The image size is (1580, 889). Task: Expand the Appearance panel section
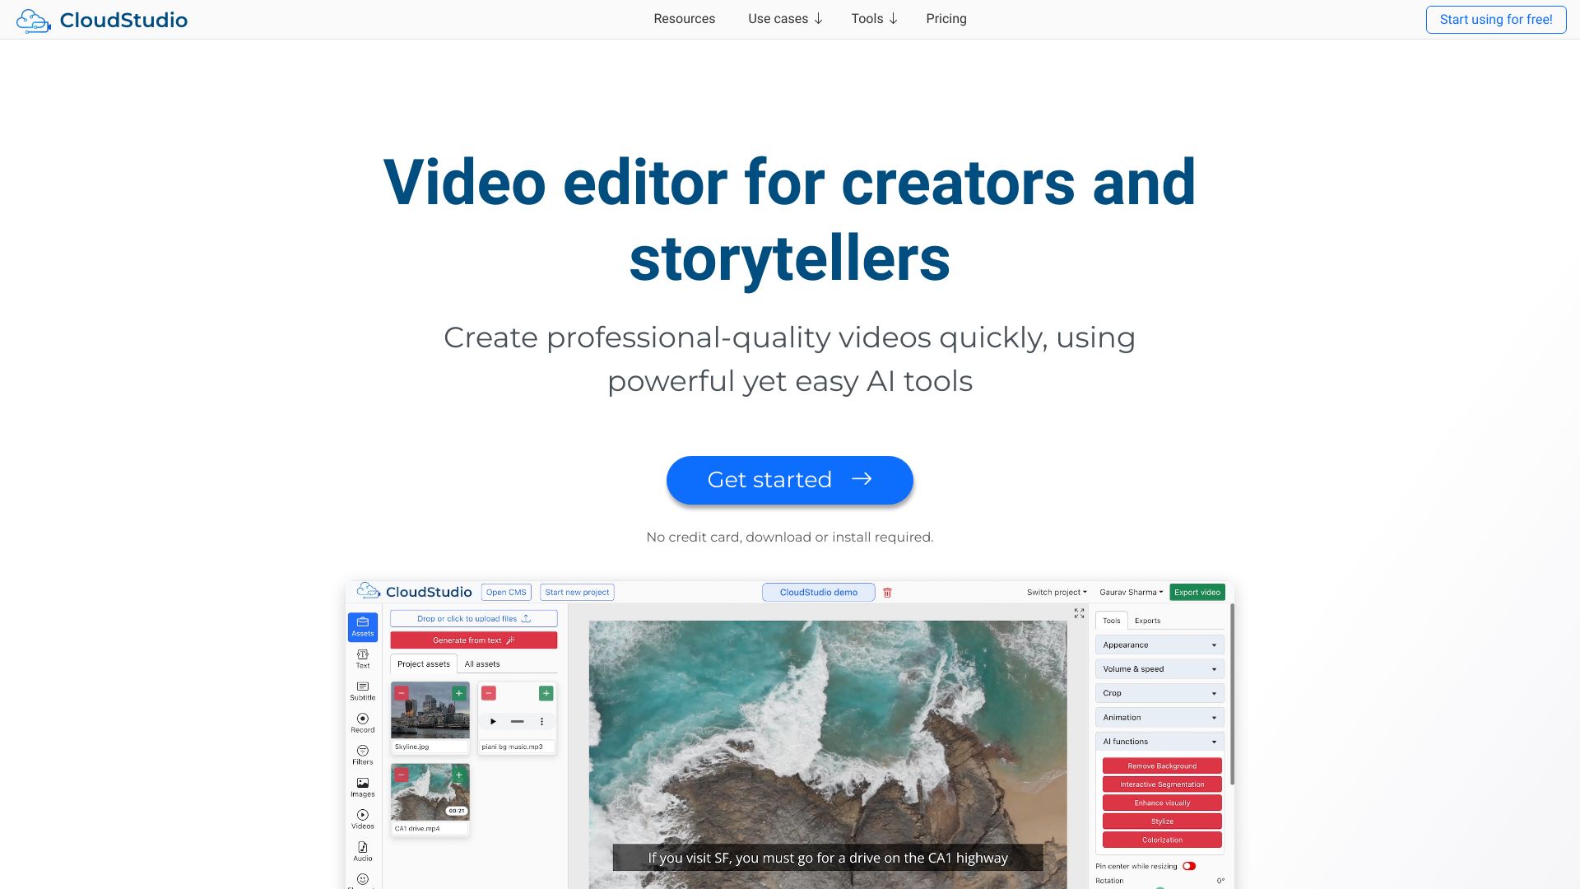[1158, 645]
